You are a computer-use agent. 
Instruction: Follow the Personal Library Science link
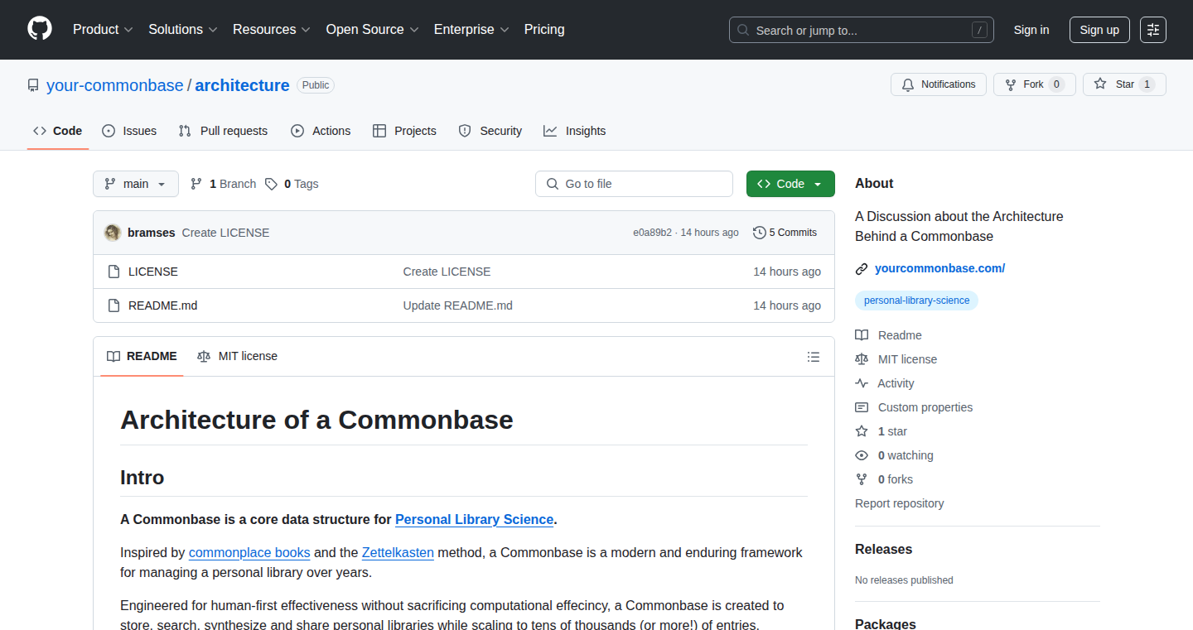coord(474,520)
